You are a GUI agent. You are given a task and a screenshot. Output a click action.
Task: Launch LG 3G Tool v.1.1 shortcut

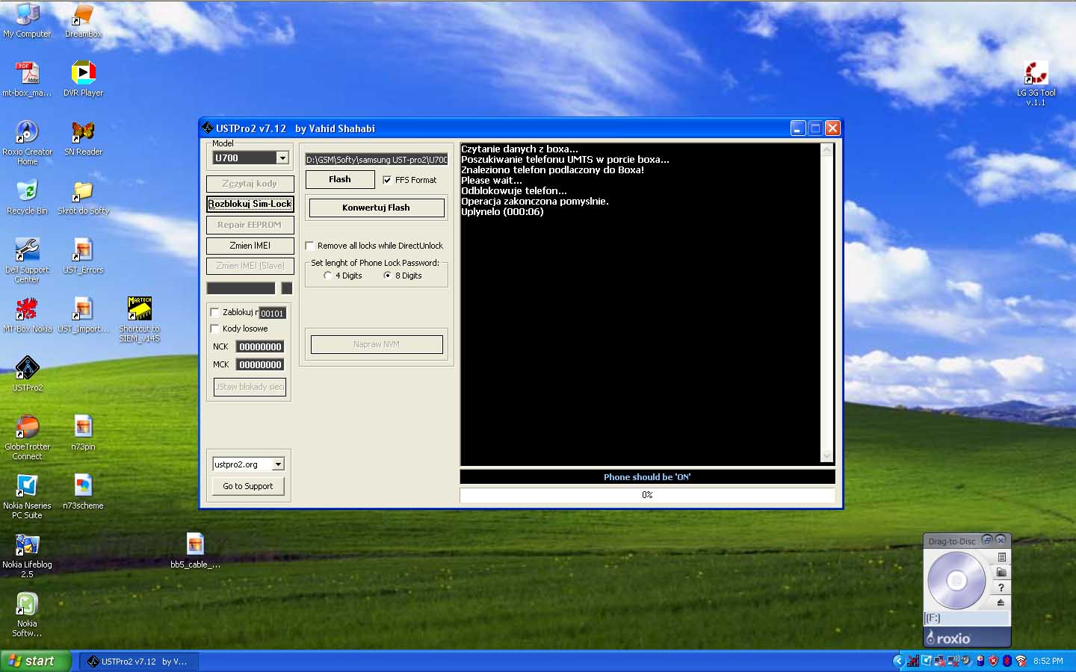(1036, 73)
